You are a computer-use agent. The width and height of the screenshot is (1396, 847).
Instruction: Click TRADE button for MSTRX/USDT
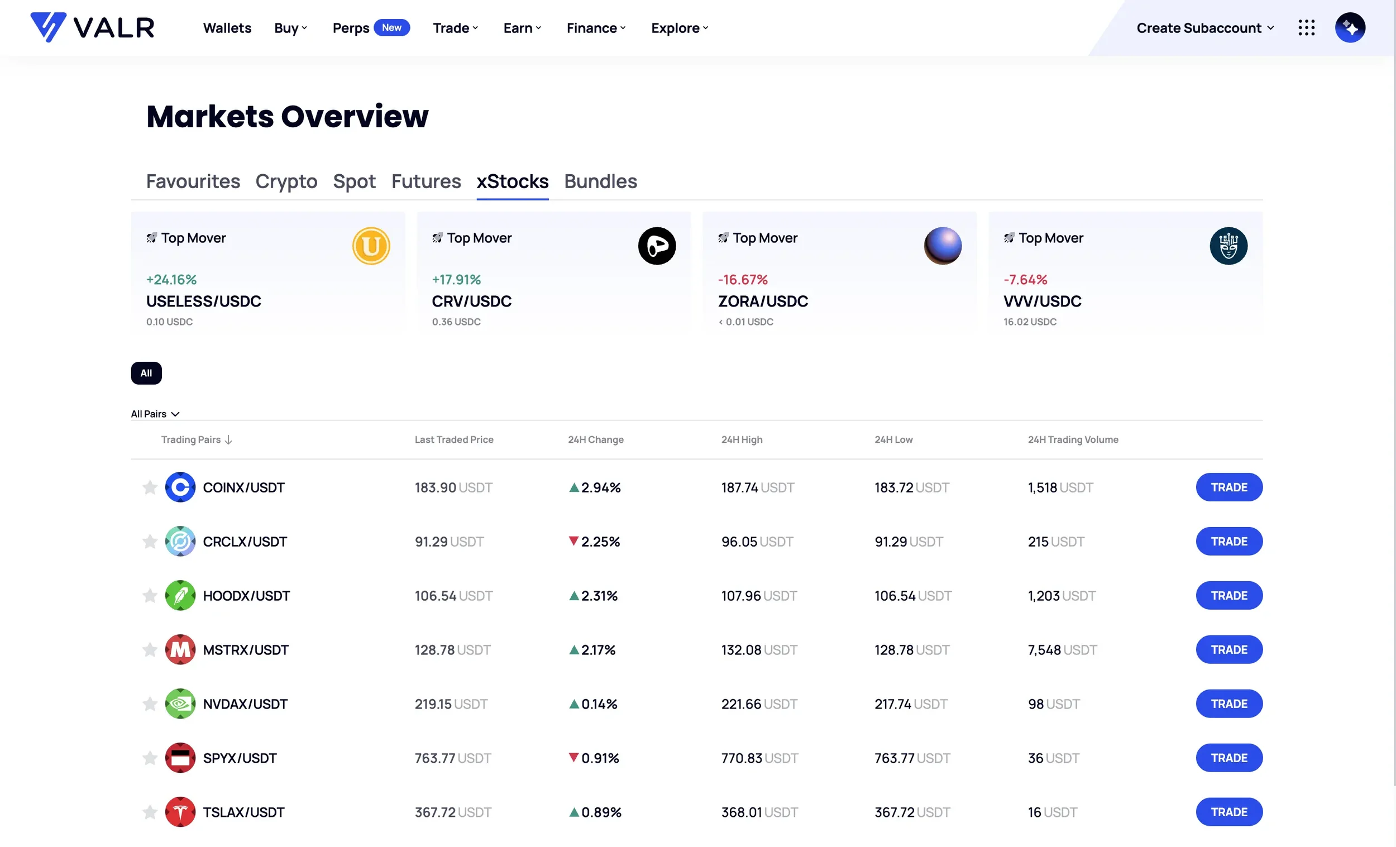pyautogui.click(x=1229, y=650)
